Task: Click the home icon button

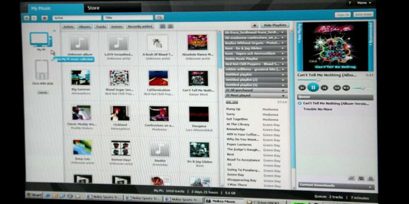Action: point(45,18)
